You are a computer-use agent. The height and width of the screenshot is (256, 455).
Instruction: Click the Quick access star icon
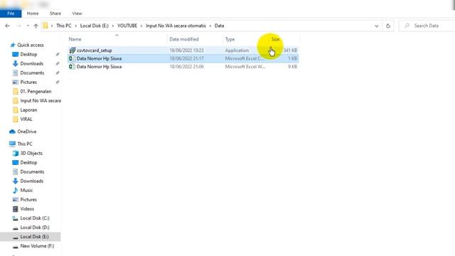[x=13, y=45]
